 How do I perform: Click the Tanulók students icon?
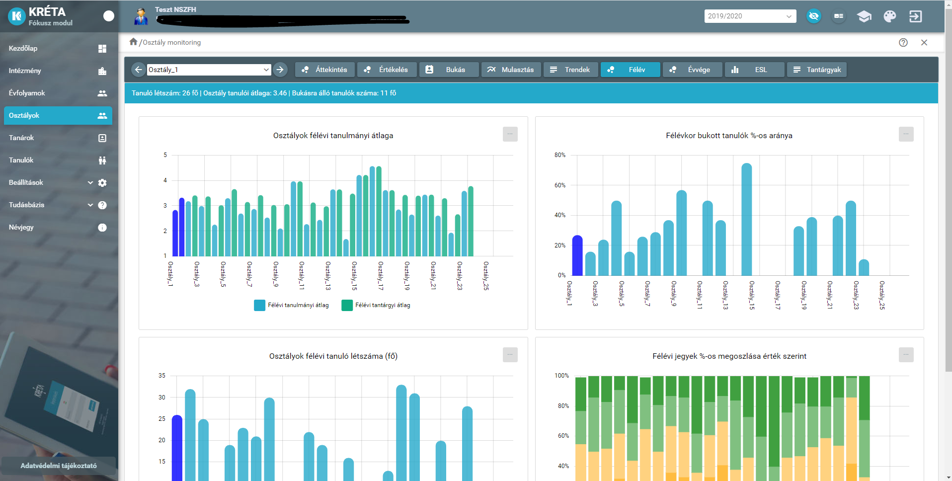tap(102, 160)
